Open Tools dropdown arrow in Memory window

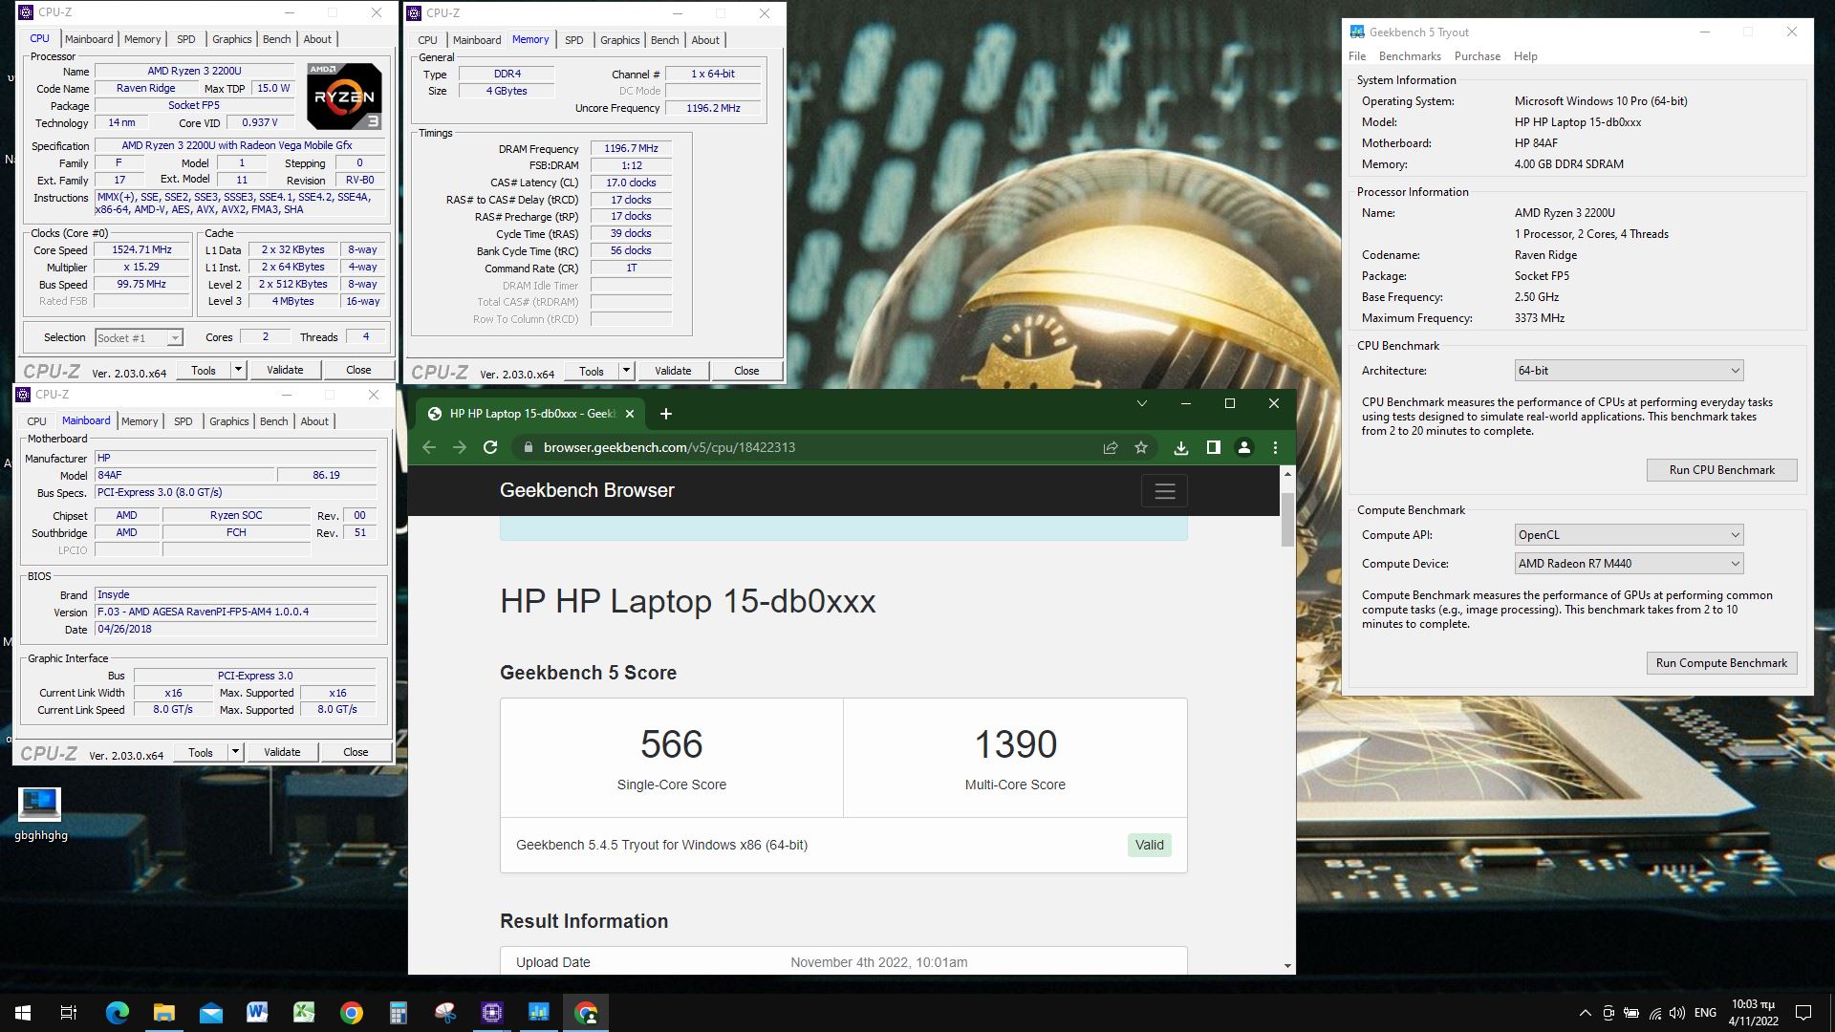pos(626,371)
